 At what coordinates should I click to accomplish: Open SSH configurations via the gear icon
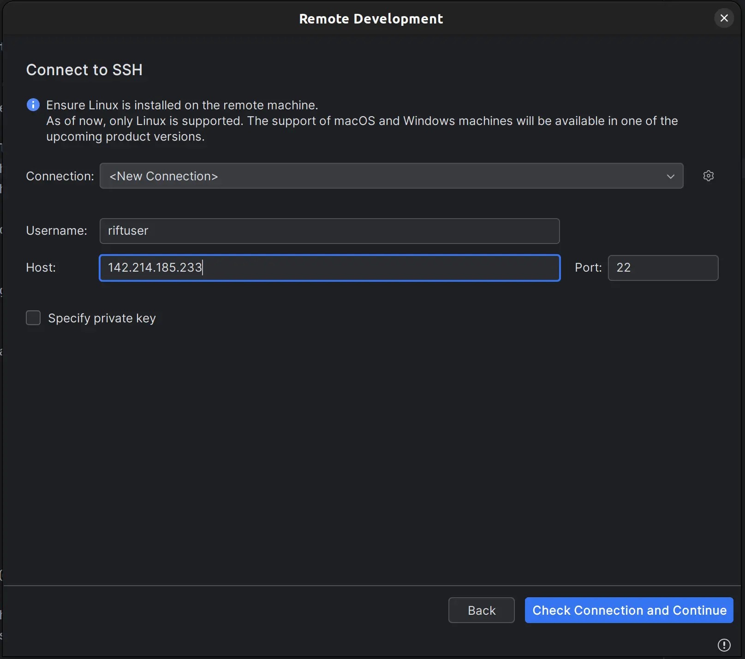click(708, 176)
